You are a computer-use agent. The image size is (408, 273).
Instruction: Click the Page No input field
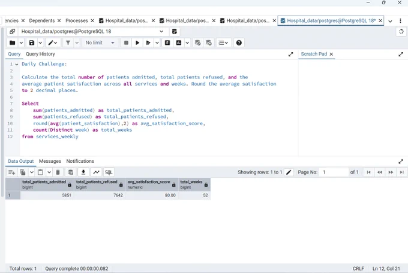334,172
